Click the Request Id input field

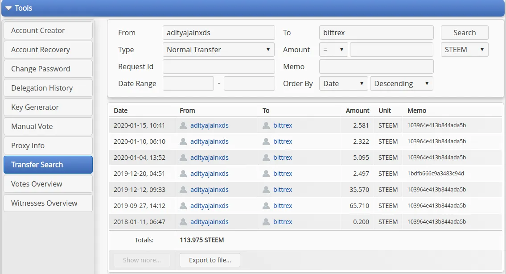point(219,66)
